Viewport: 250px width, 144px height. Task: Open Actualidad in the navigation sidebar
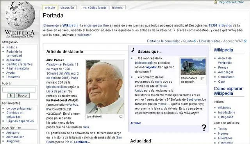13,60
